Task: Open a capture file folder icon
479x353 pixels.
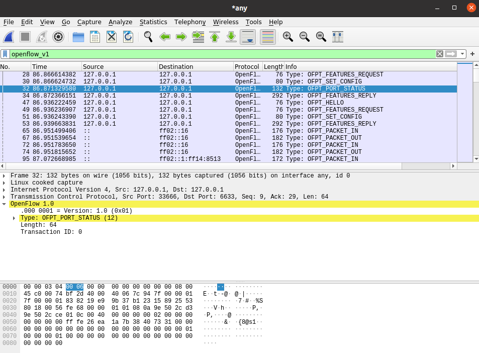Action: (78, 37)
